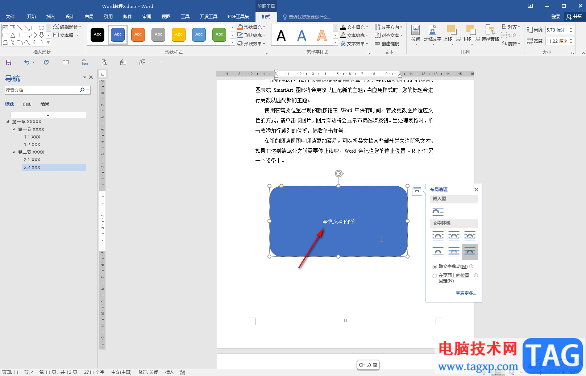Open the 选择窗格 selection pane

(490, 33)
